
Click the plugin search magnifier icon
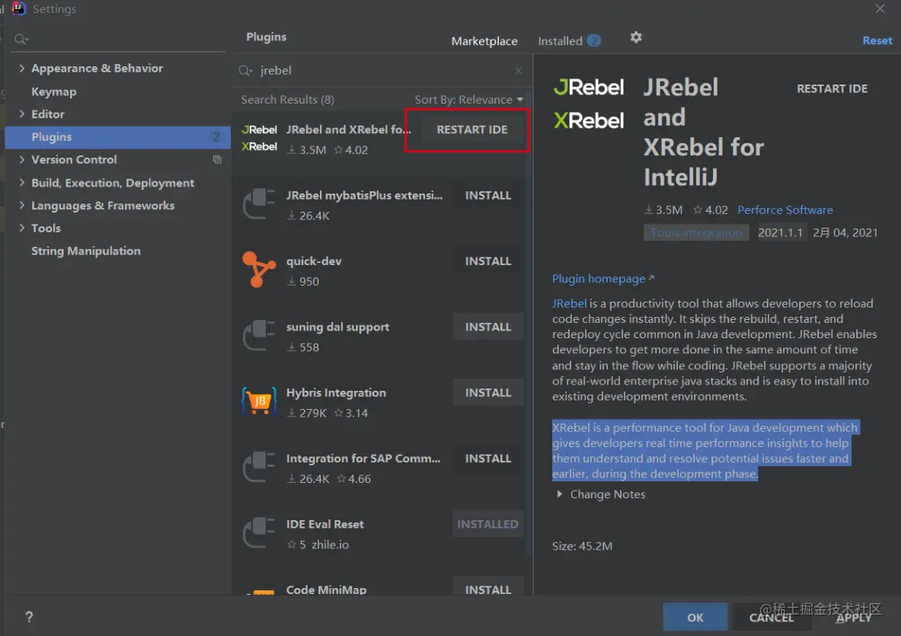(x=245, y=70)
